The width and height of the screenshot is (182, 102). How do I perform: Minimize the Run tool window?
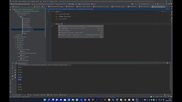169,63
